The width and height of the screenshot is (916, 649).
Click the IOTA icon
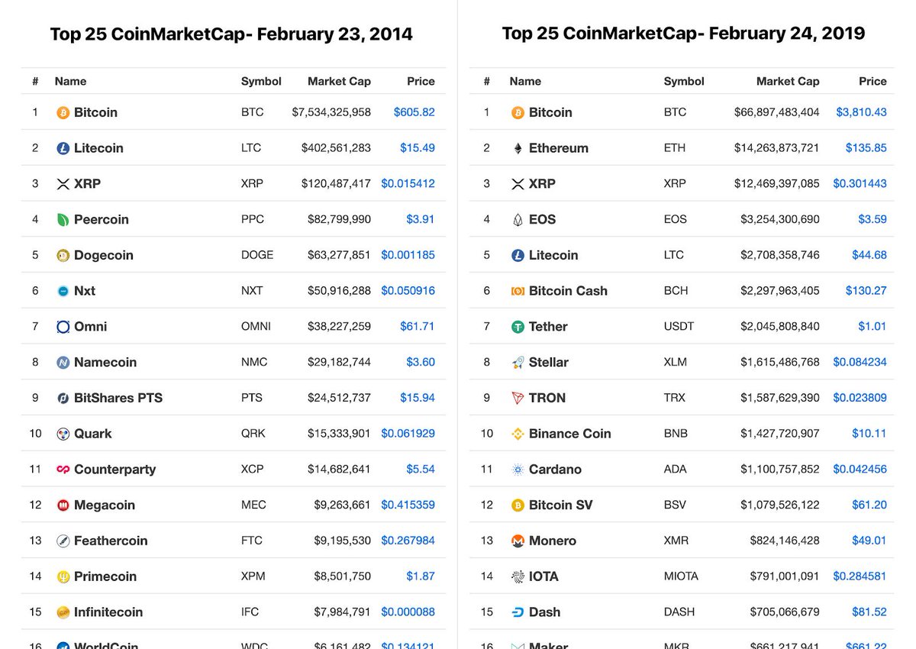click(518, 576)
